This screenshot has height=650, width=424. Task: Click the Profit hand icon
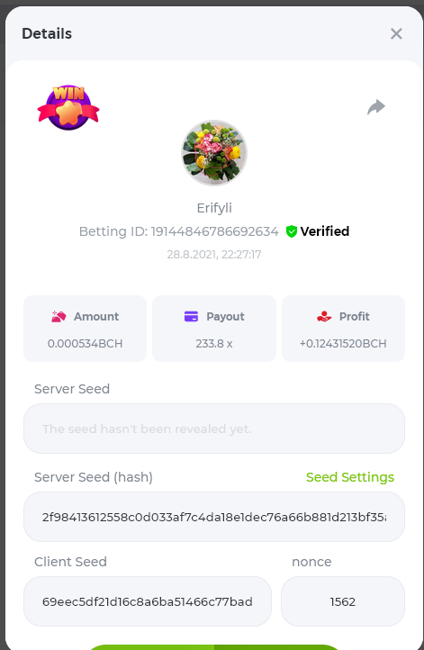[324, 317]
